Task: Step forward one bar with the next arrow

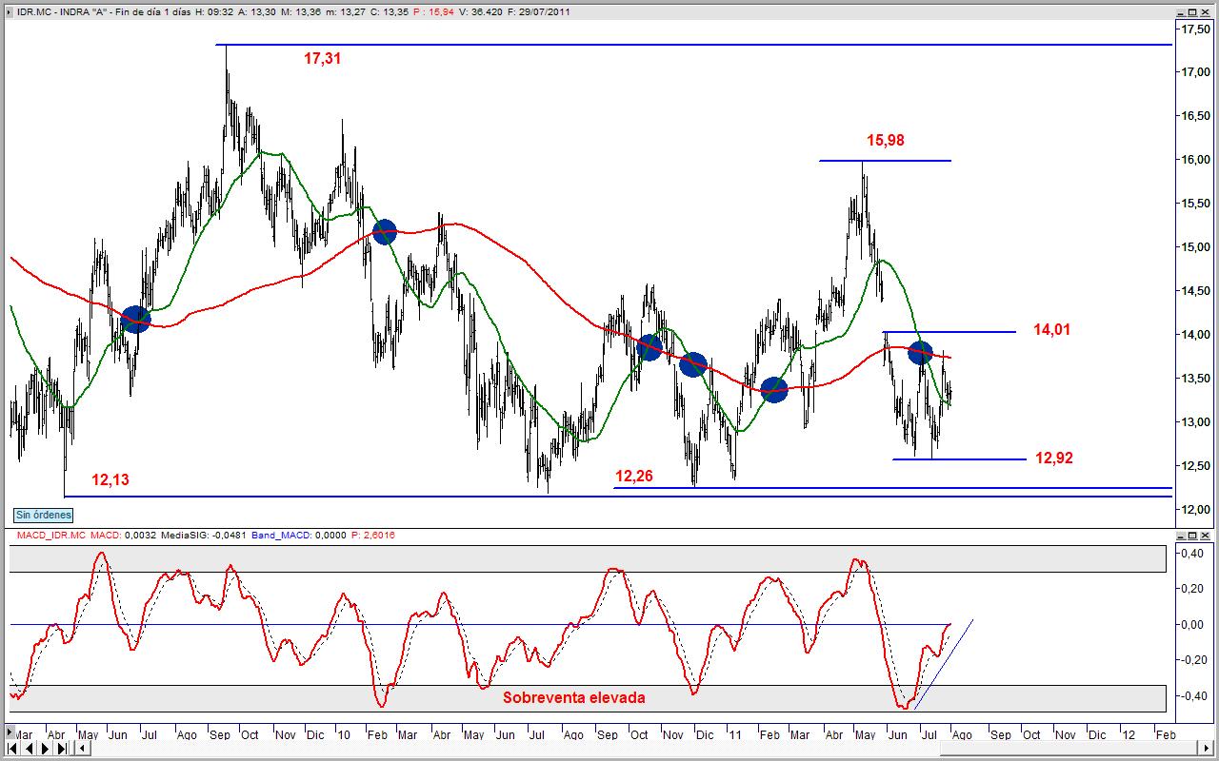Action: pos(46,748)
